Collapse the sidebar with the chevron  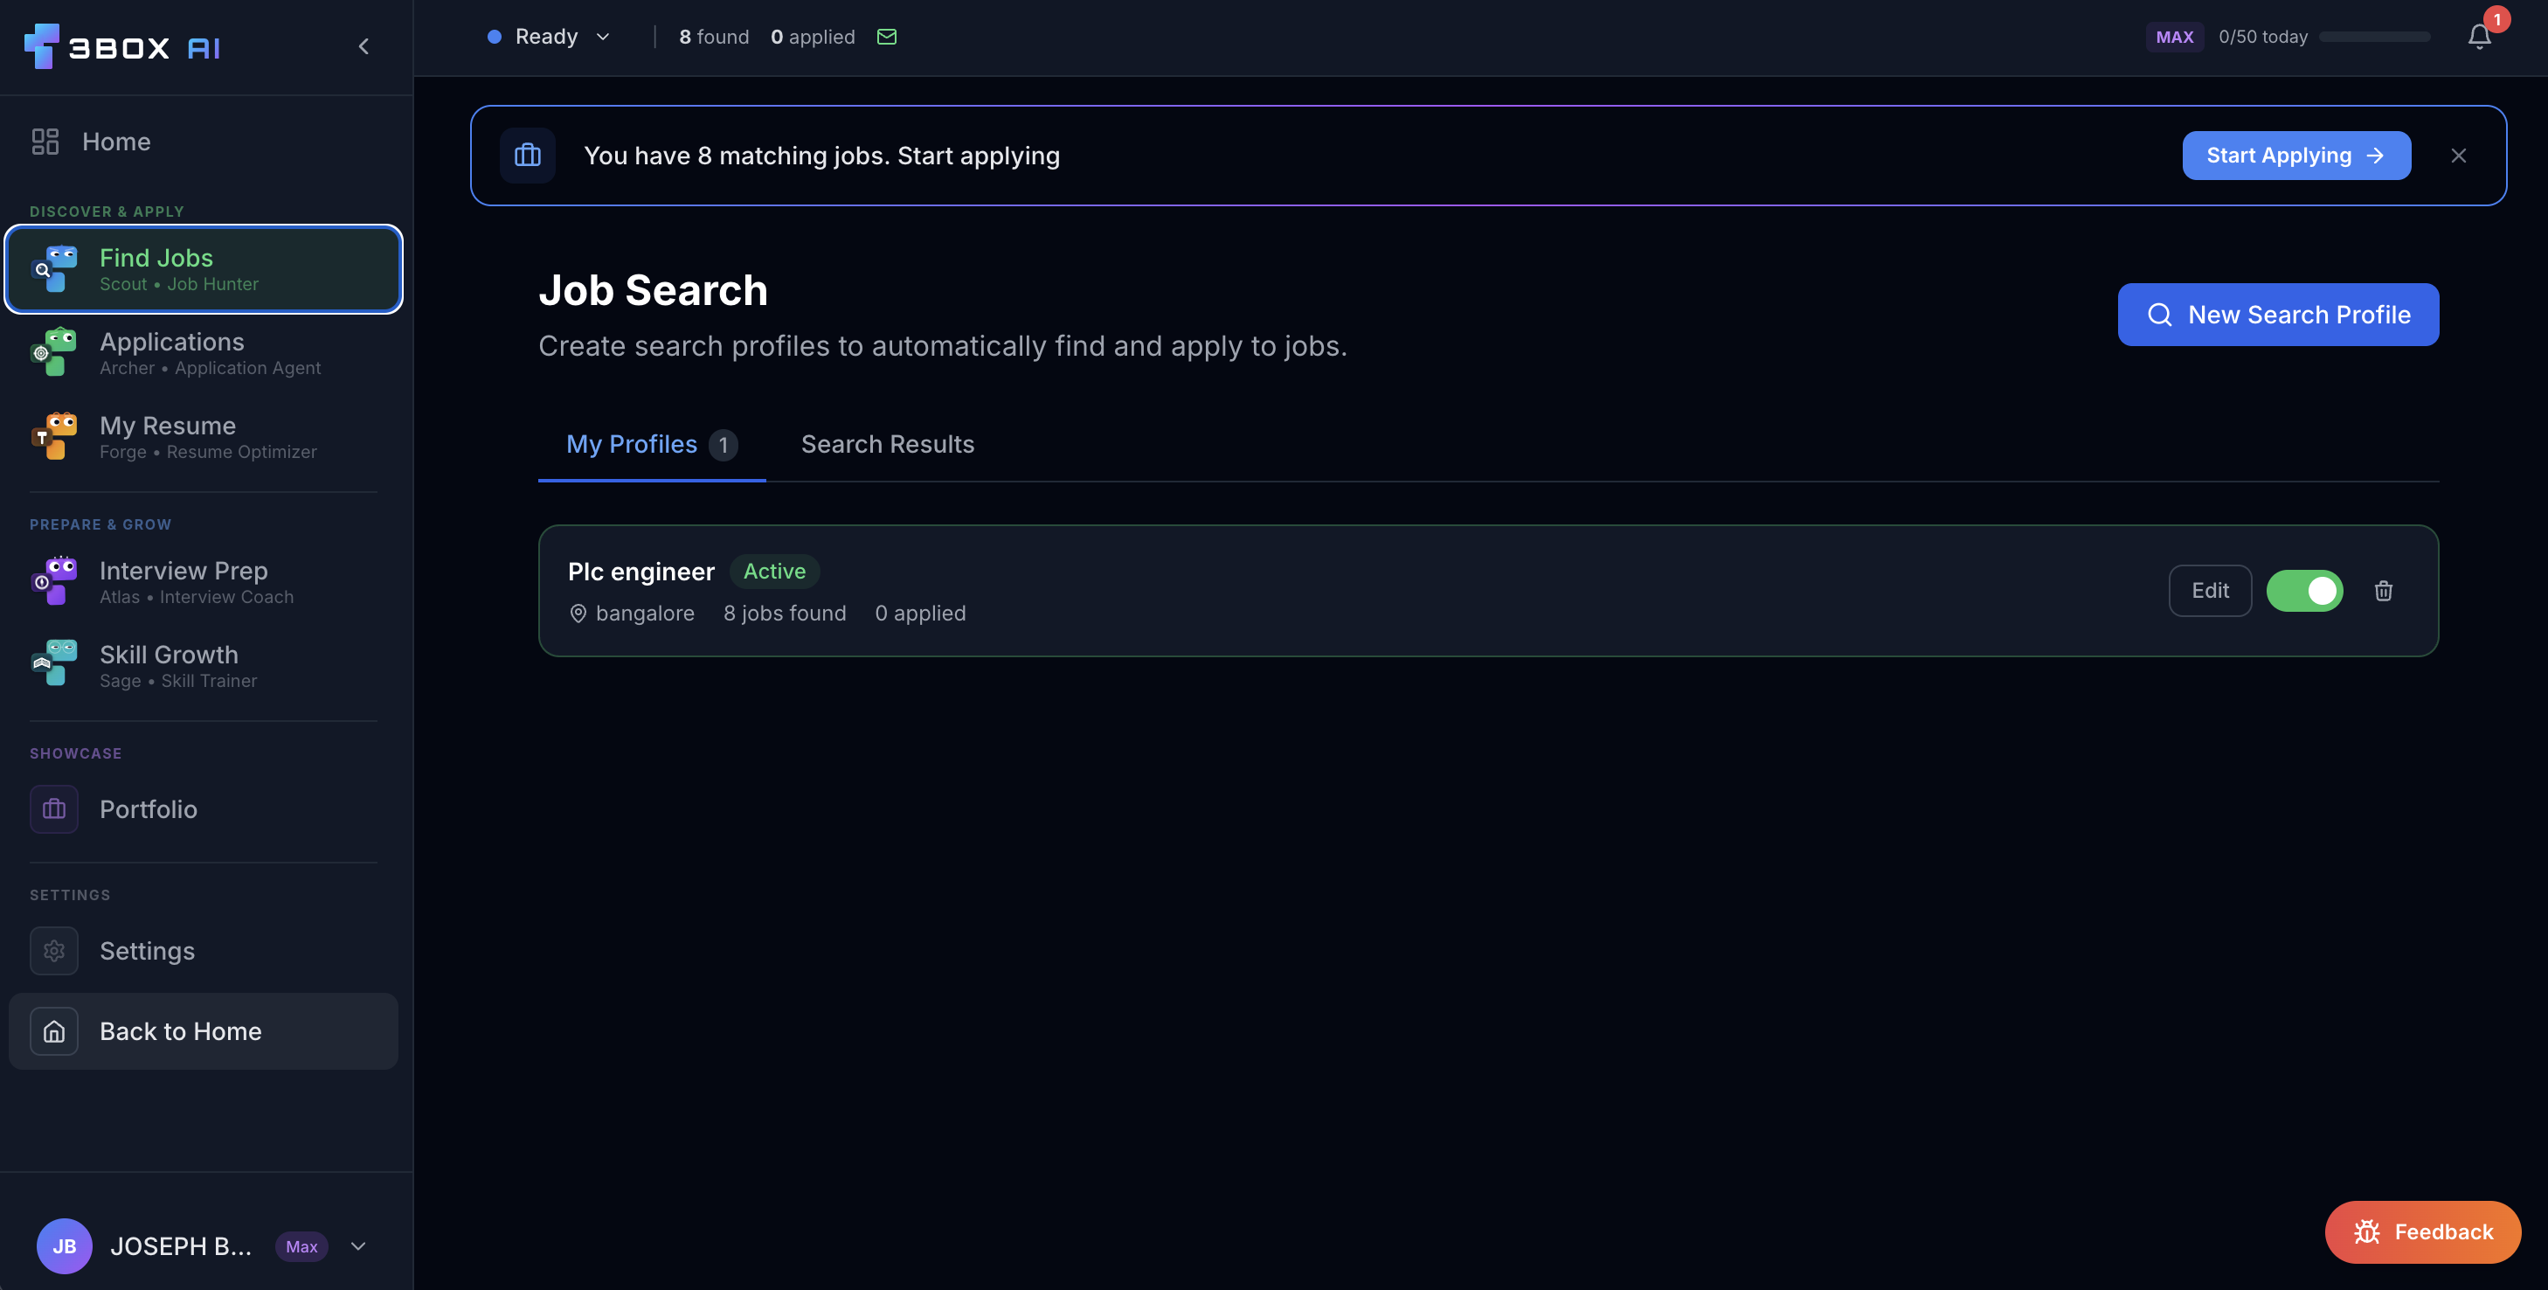tap(363, 46)
